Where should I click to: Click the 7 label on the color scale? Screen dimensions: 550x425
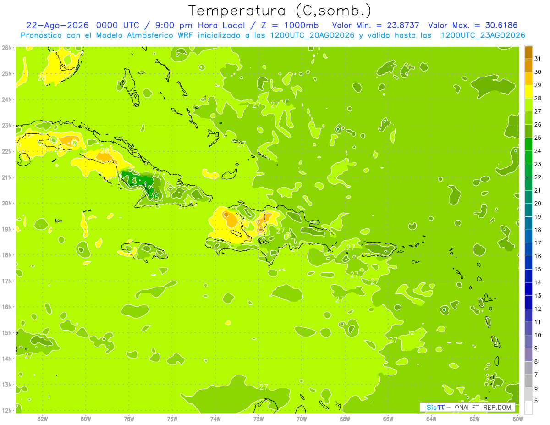click(x=536, y=375)
